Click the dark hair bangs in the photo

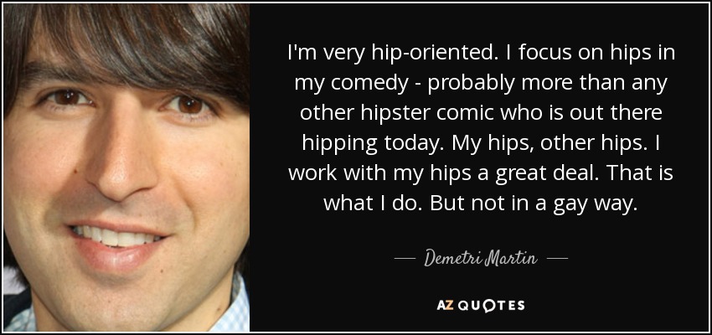pyautogui.click(x=132, y=45)
